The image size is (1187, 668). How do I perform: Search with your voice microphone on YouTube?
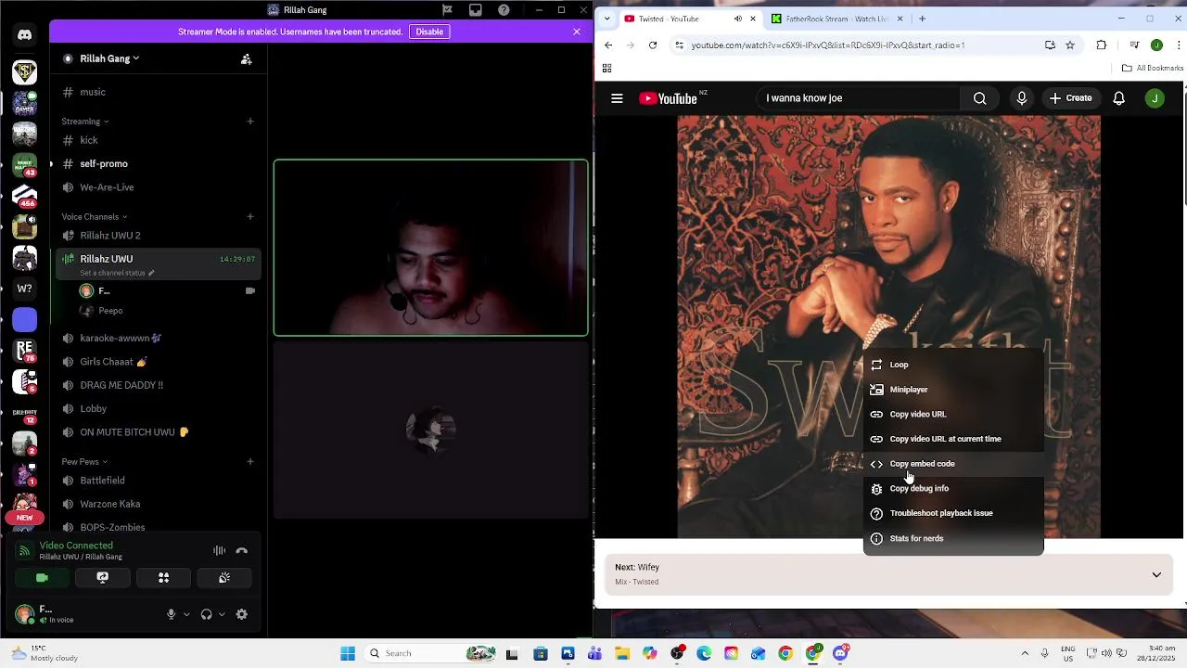point(1021,98)
